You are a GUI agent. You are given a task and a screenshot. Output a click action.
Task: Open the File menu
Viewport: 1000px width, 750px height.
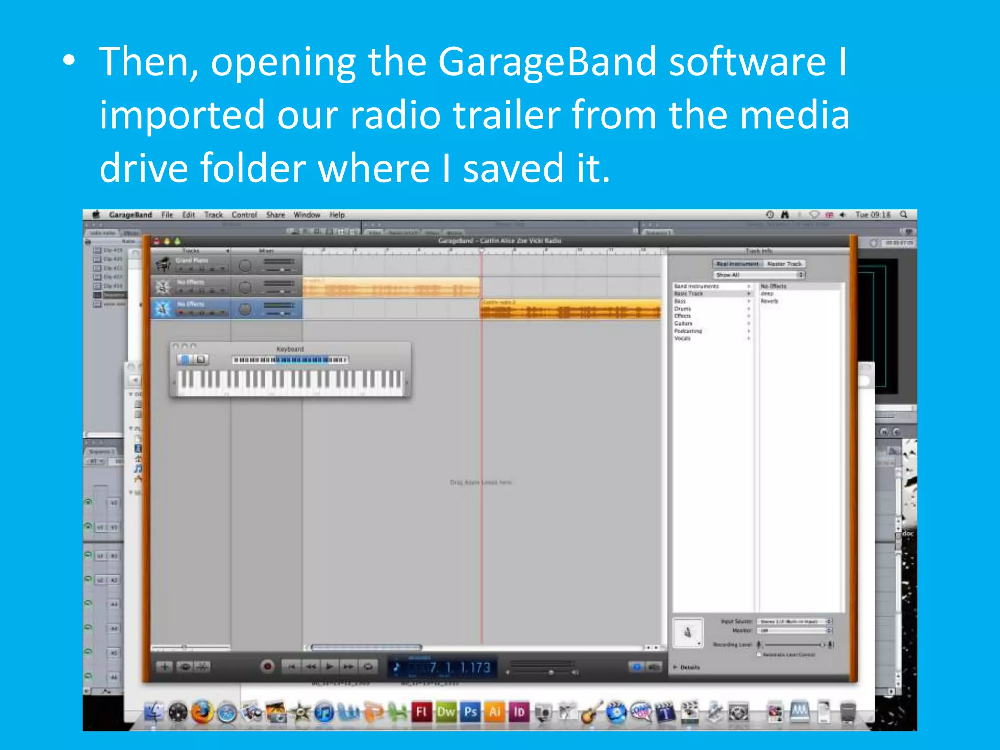167,215
